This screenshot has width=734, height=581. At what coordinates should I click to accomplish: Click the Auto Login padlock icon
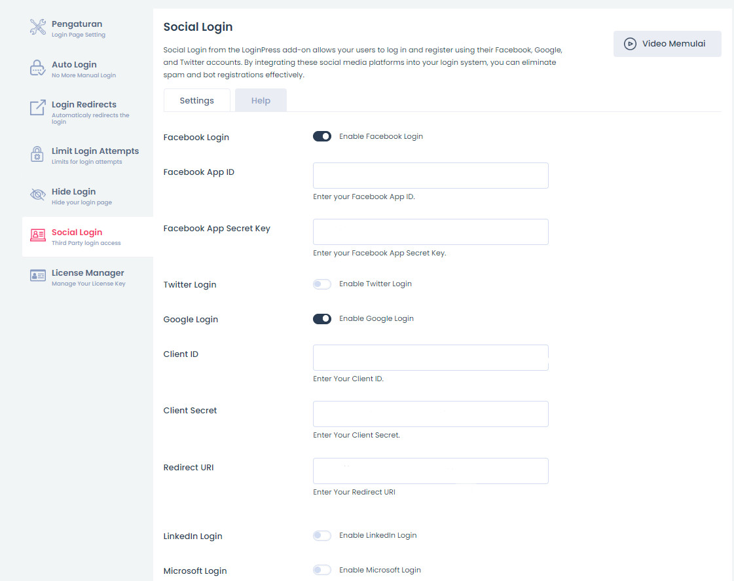pos(38,68)
